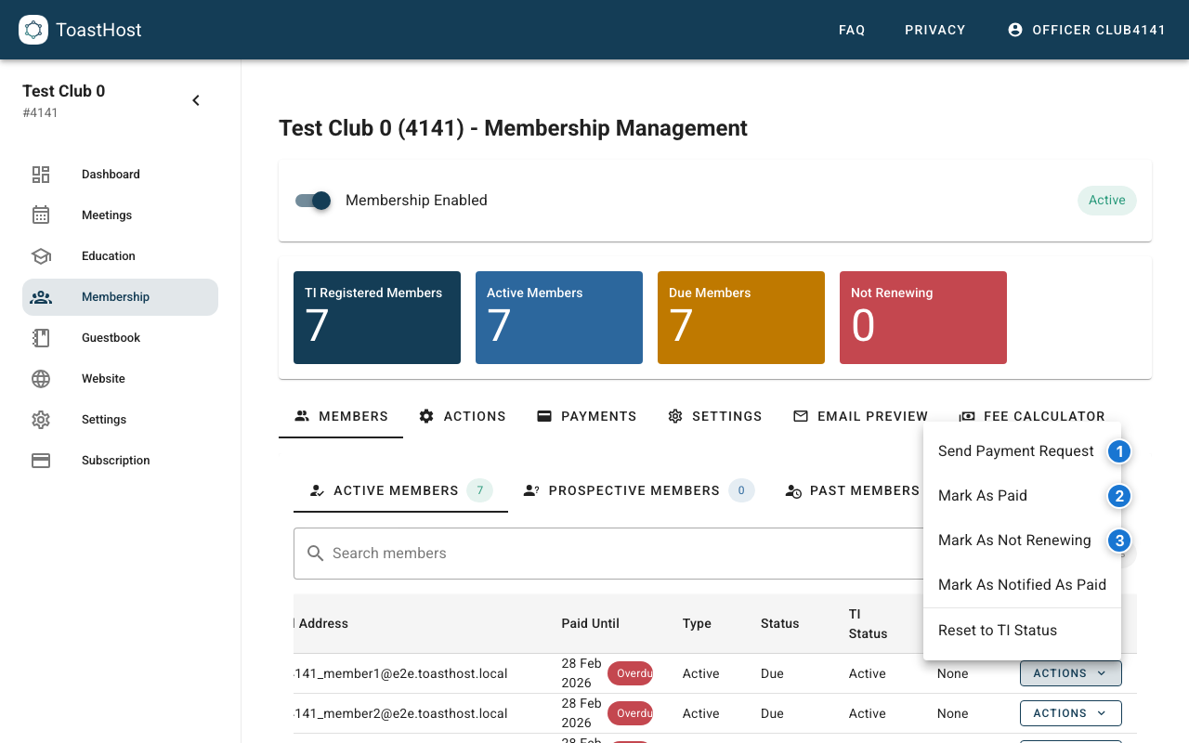Collapse the sidebar with the chevron arrow
The width and height of the screenshot is (1189, 743).
196,99
